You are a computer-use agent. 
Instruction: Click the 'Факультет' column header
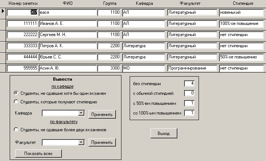coord(190,3)
